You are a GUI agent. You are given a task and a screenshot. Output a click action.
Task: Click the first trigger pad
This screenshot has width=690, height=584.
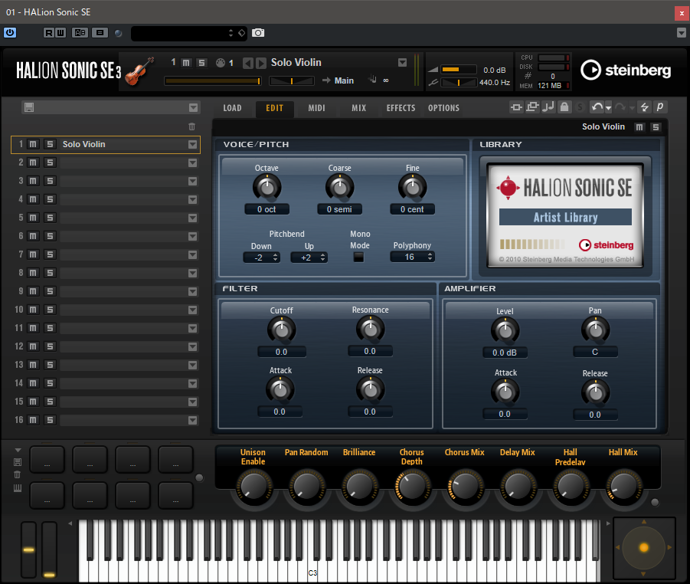(47, 460)
